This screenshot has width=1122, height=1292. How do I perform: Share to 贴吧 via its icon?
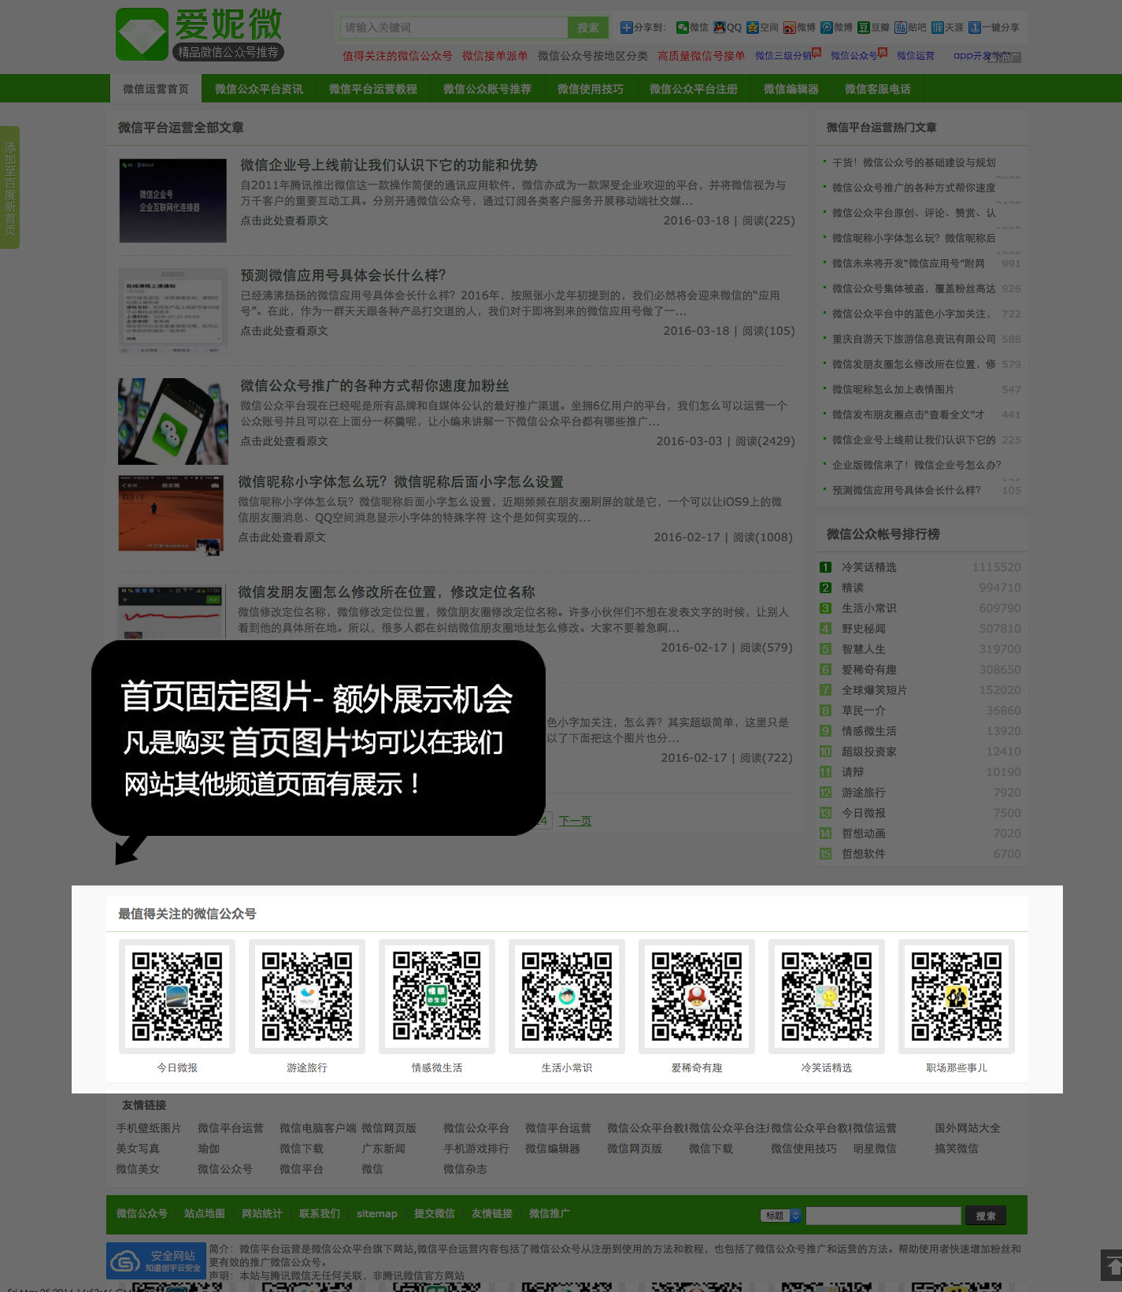pos(900,28)
